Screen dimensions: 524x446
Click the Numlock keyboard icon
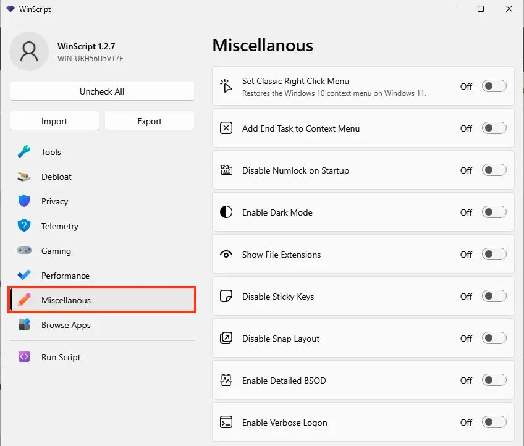226,170
